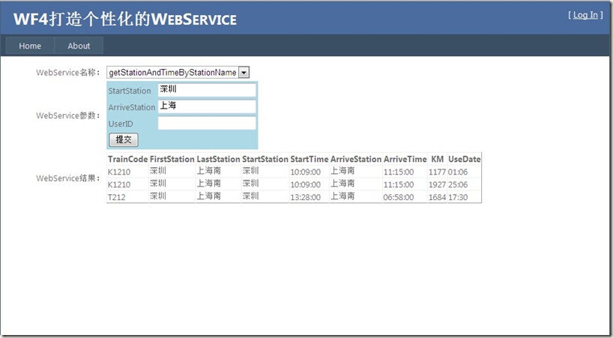This screenshot has width=613, height=338.
Task: Click the UseDate column header
Action: coord(465,159)
